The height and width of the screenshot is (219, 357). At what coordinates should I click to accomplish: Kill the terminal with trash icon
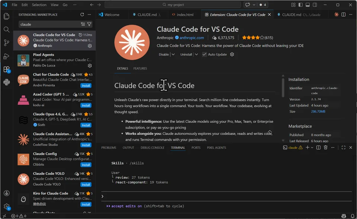click(326, 148)
